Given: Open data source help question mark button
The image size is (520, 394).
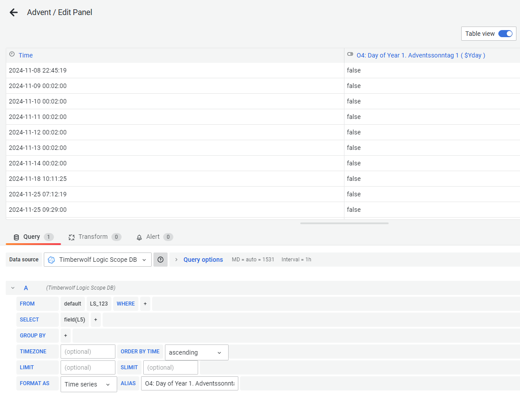Looking at the screenshot, I should 161,260.
